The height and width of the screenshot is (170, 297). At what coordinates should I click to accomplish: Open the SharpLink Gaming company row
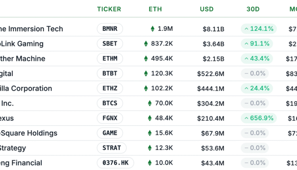(x=22, y=44)
